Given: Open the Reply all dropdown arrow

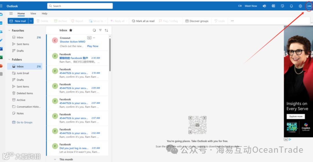Looking at the screenshot, I should click(127, 21).
